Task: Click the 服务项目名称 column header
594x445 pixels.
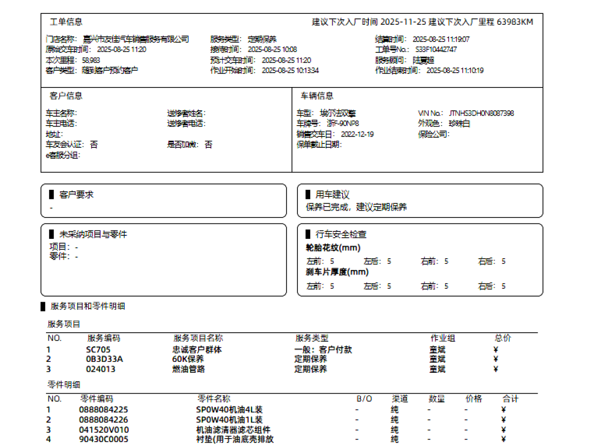Action: (198, 338)
